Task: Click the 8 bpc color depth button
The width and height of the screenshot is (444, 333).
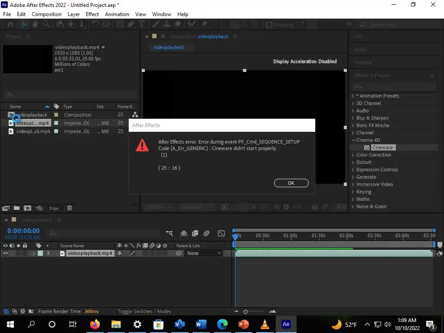Action: tap(54, 209)
